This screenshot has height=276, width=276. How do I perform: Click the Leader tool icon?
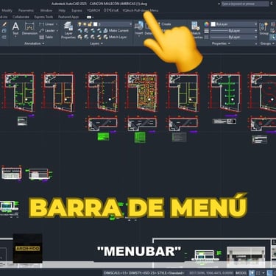point(41,31)
